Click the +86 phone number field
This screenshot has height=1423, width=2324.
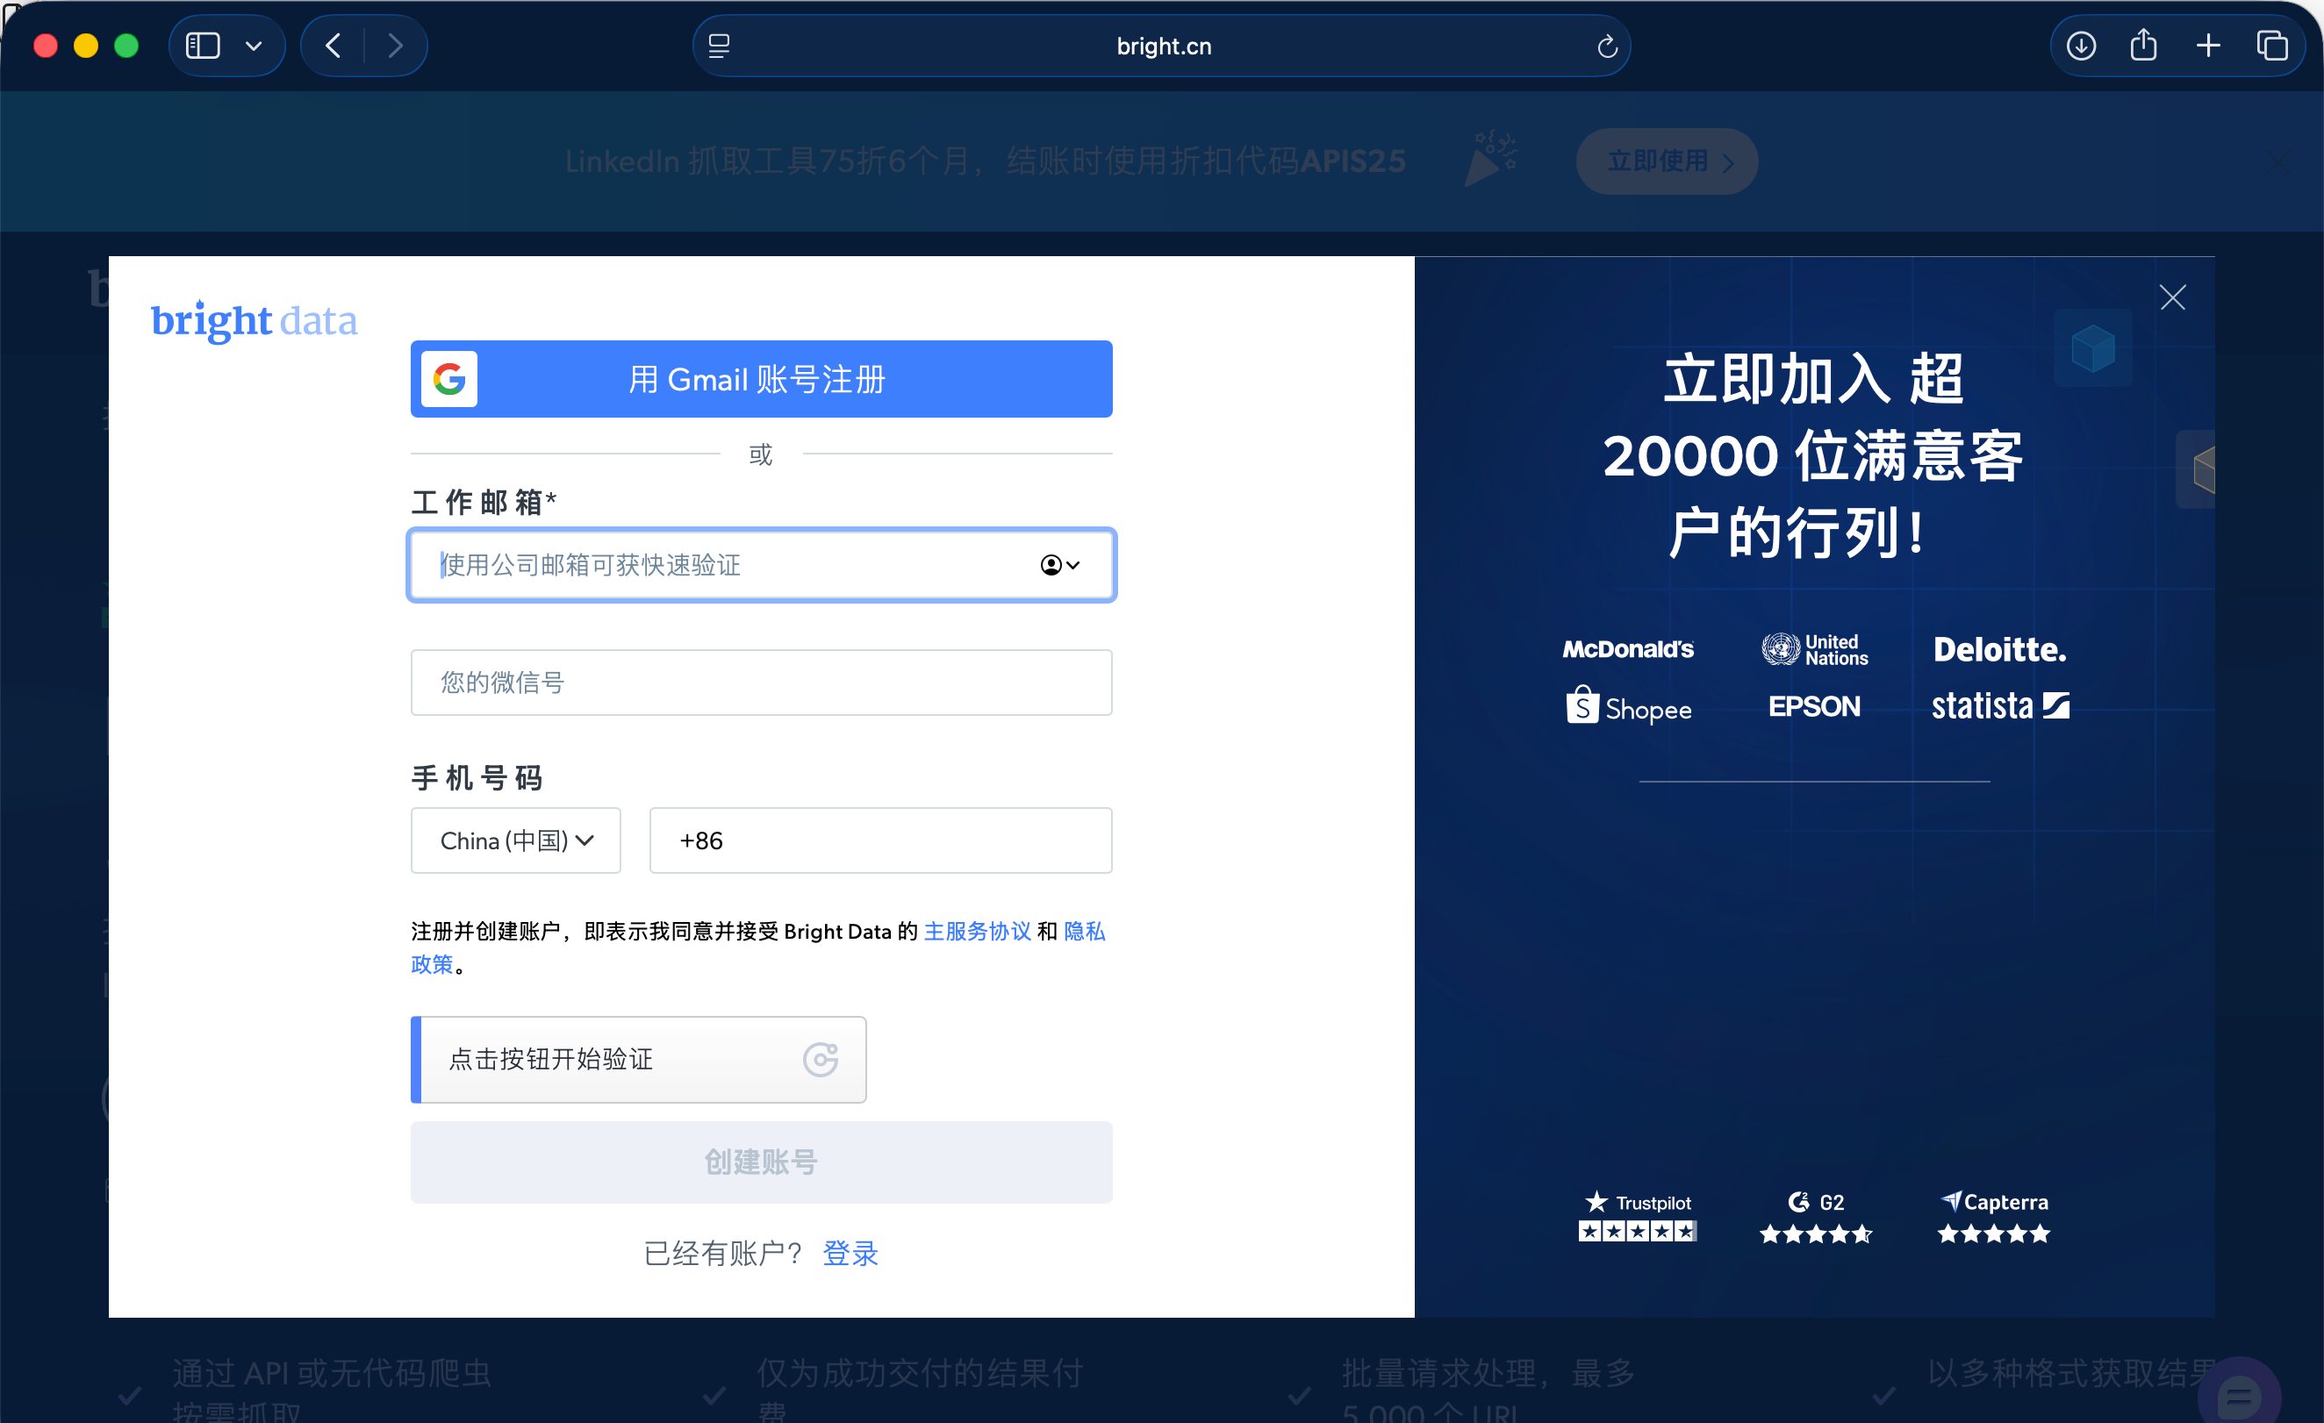(880, 840)
